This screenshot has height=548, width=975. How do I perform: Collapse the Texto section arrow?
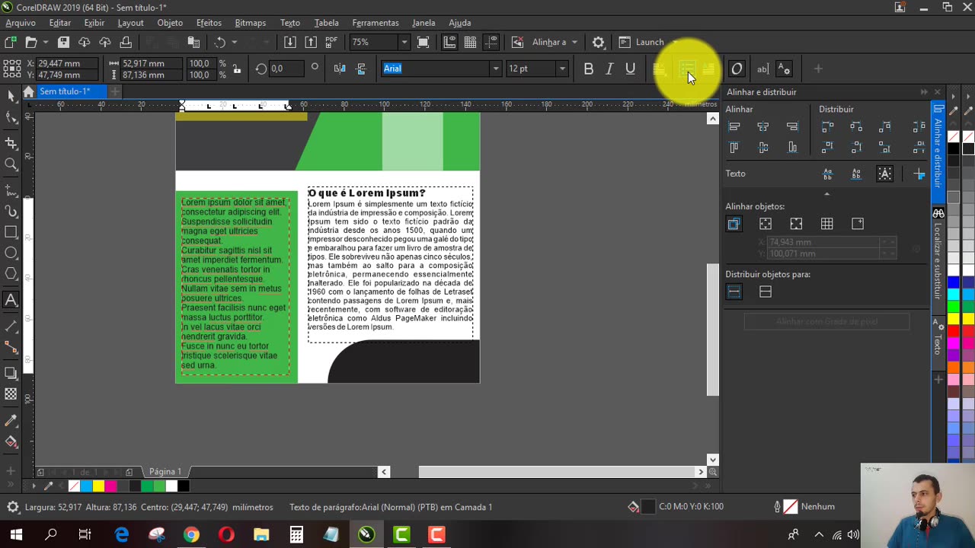826,194
